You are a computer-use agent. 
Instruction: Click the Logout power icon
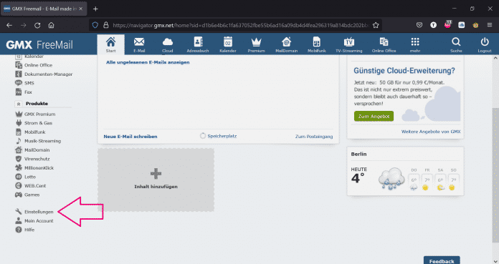(485, 44)
